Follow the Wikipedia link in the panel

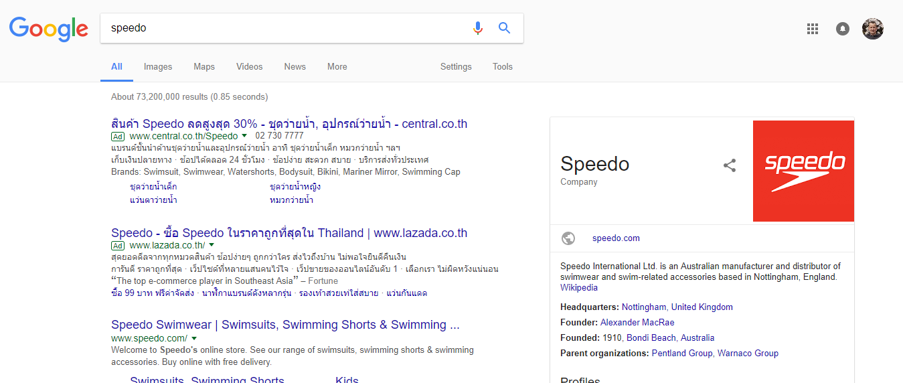[579, 288]
